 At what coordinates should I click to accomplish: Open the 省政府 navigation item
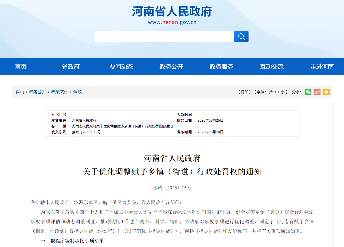[x=71, y=67]
